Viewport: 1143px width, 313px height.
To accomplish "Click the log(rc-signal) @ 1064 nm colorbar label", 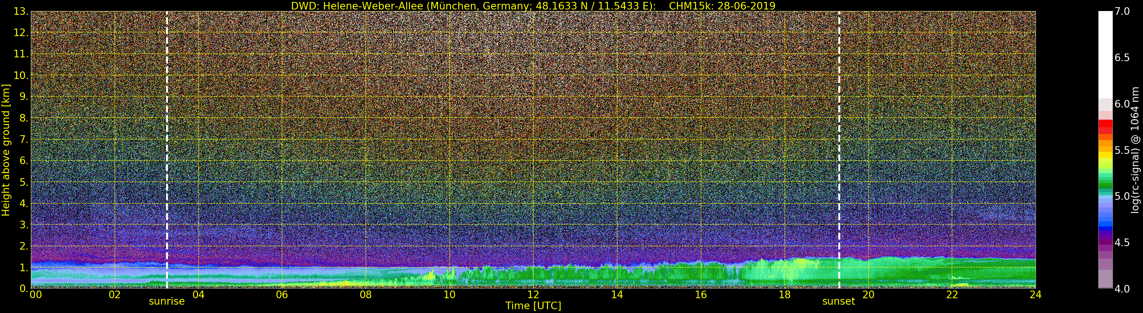I will tap(1136, 150).
